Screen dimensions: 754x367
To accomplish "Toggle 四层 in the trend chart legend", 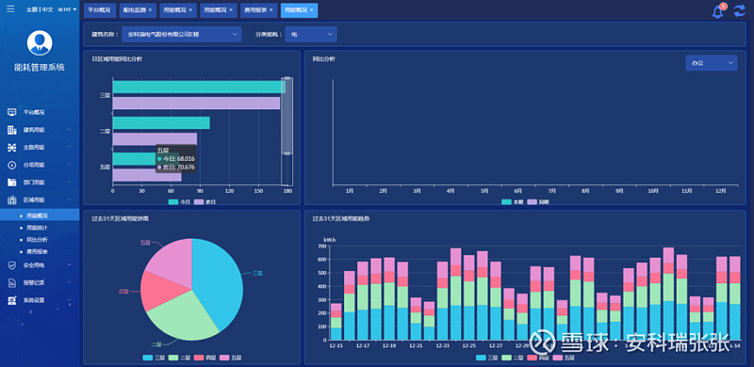I will coord(538,358).
